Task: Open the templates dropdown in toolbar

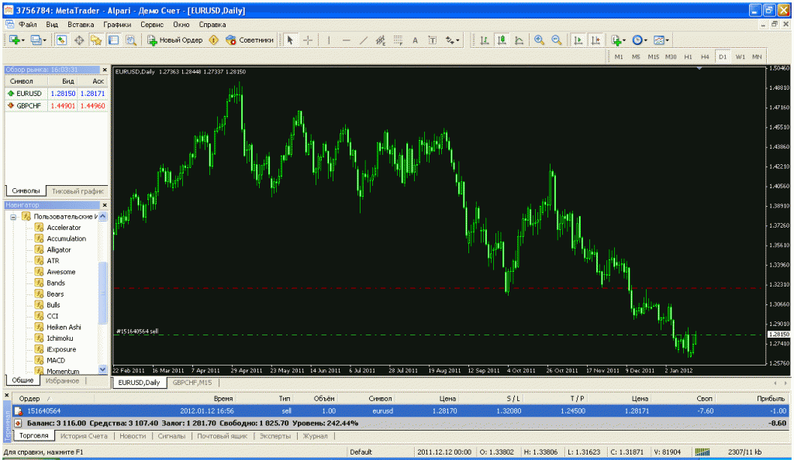Action: click(x=661, y=39)
